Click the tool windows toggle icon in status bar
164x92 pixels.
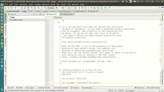[x=6, y=91]
